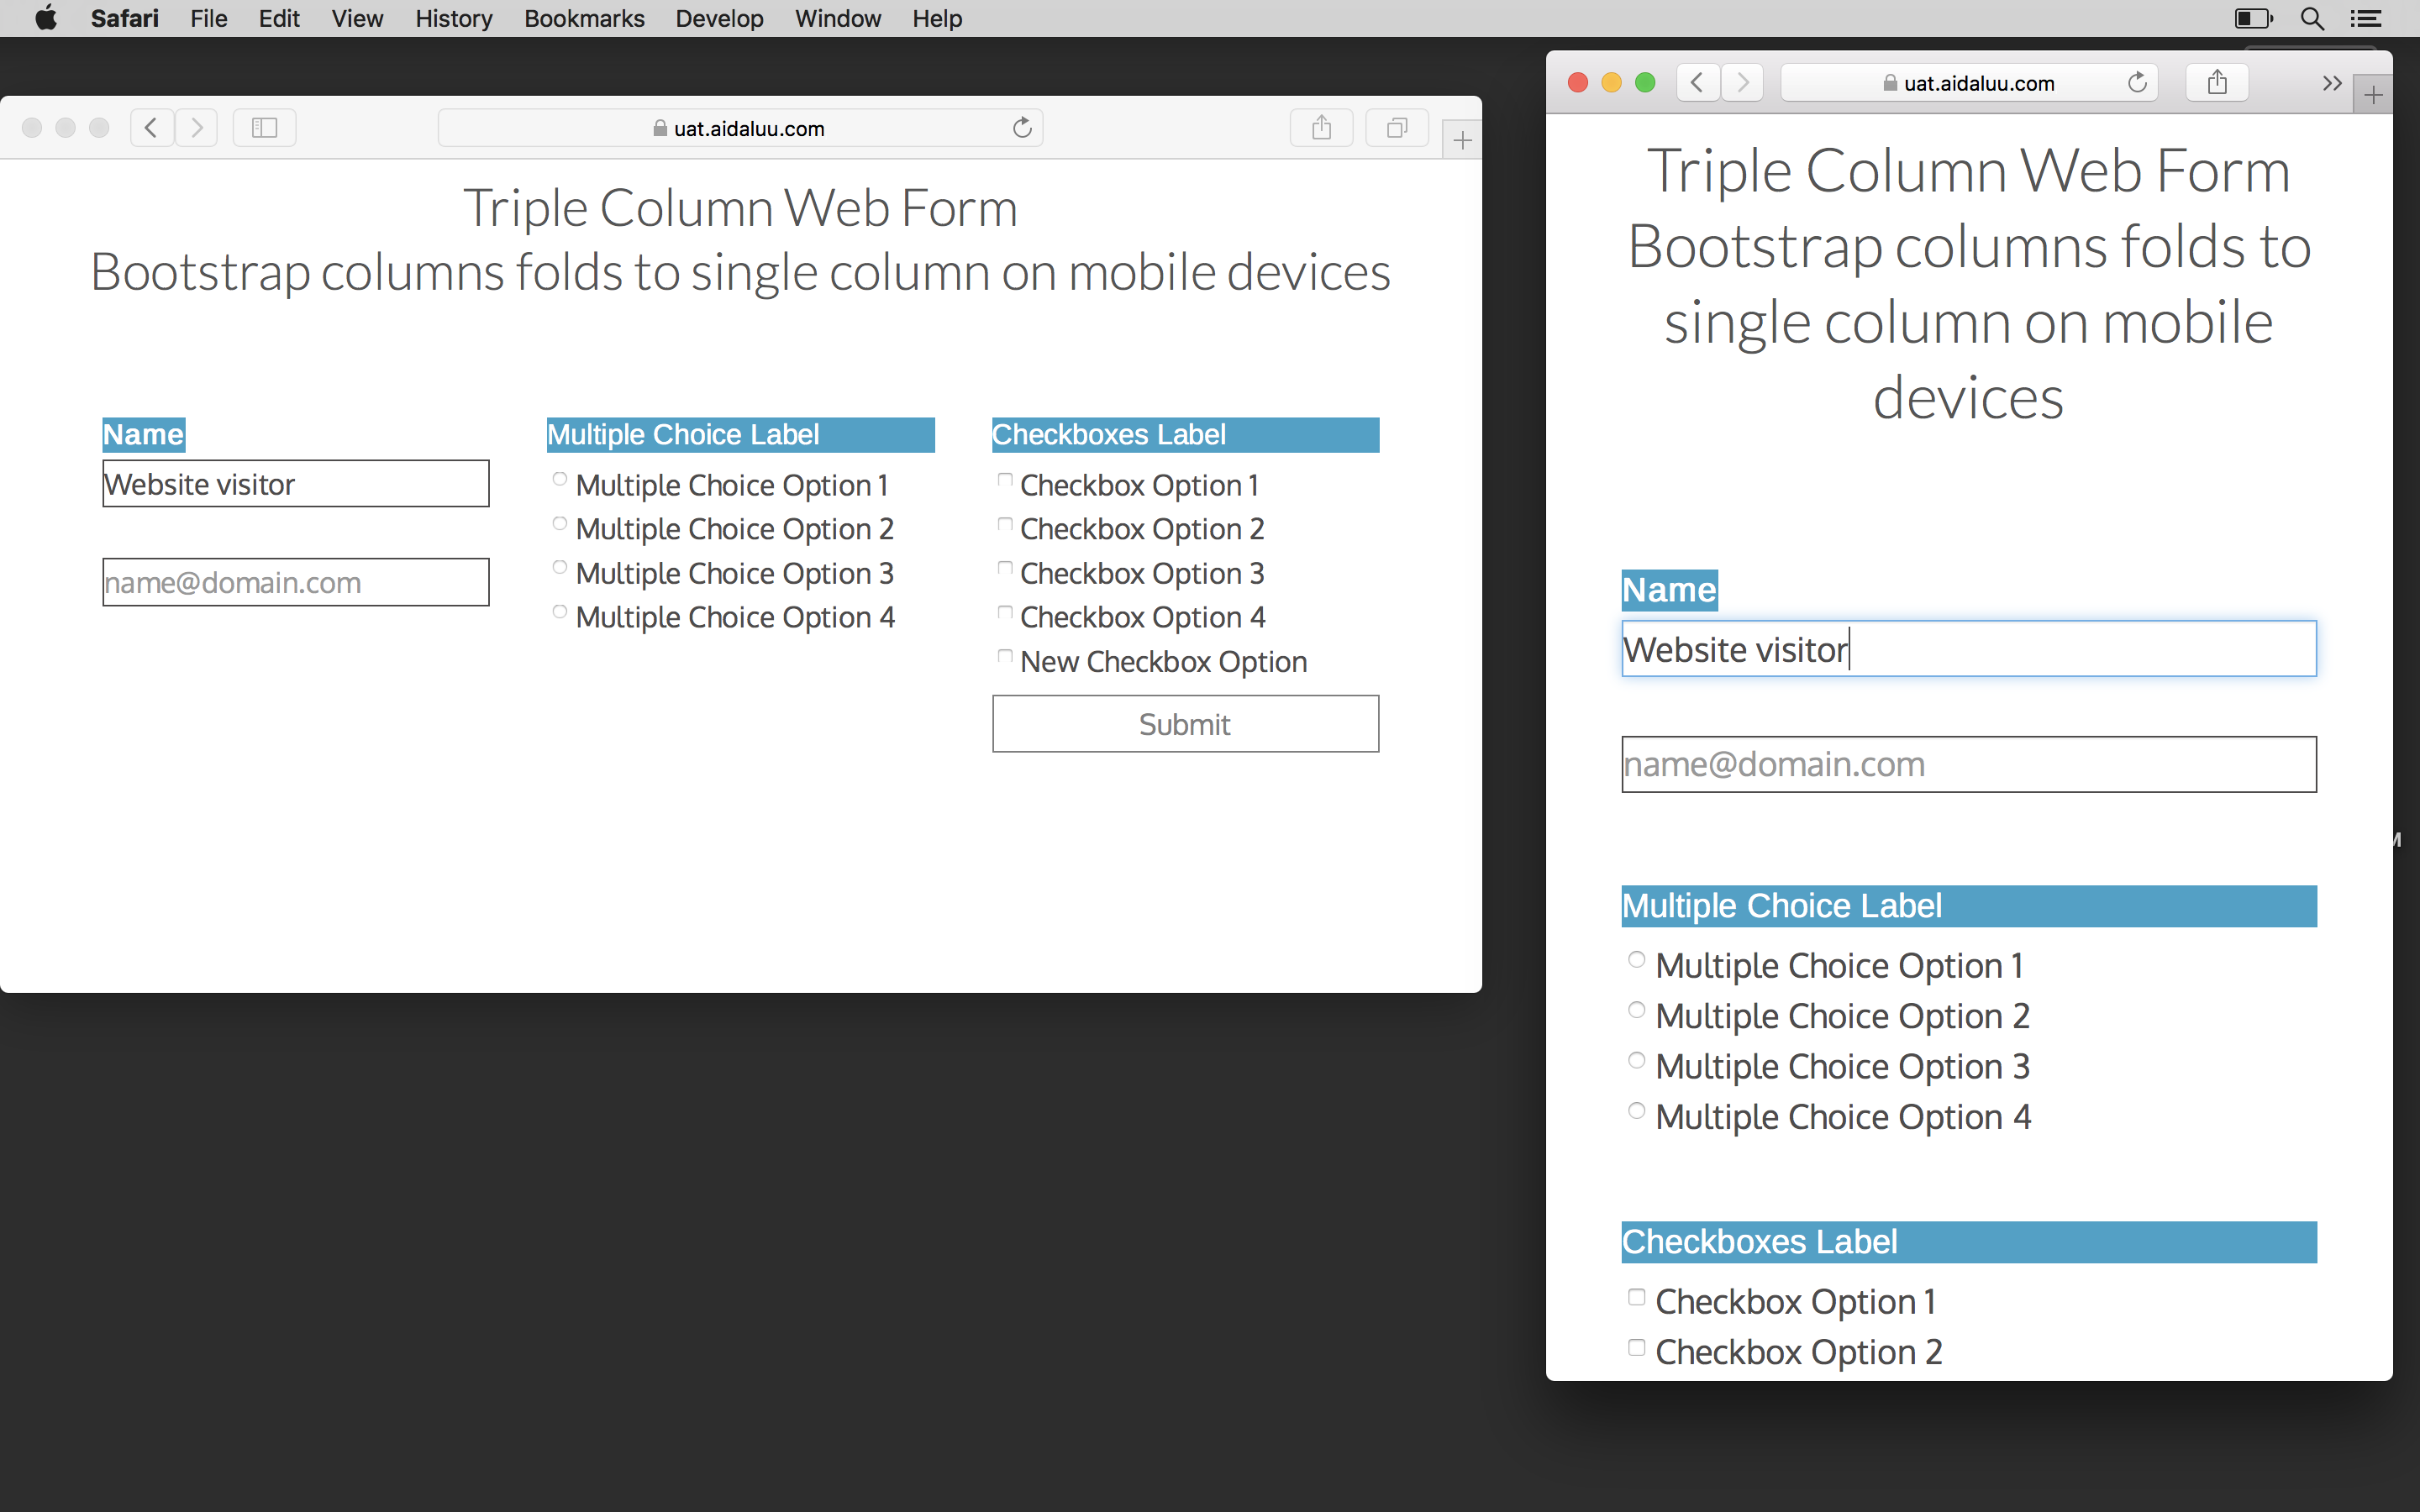Select Multiple Choice Option 1 in right window
2420x1512 pixels.
click(x=1636, y=959)
